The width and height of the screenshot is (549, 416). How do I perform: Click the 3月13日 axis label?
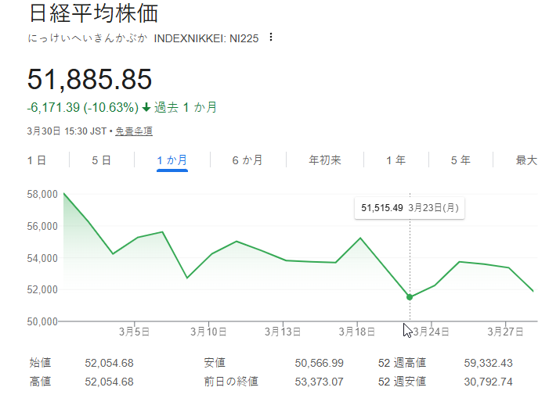coord(283,332)
